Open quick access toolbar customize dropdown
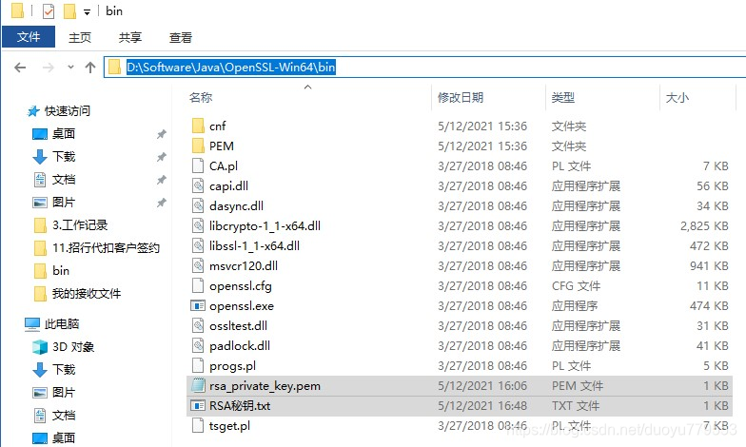 88,11
